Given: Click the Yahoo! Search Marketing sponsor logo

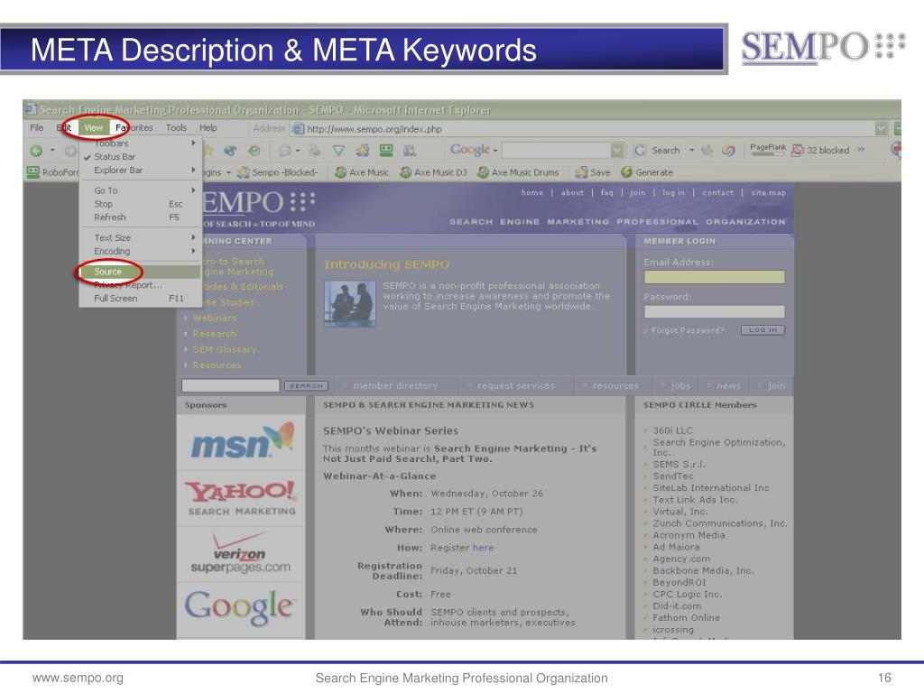Looking at the screenshot, I should coord(242,498).
